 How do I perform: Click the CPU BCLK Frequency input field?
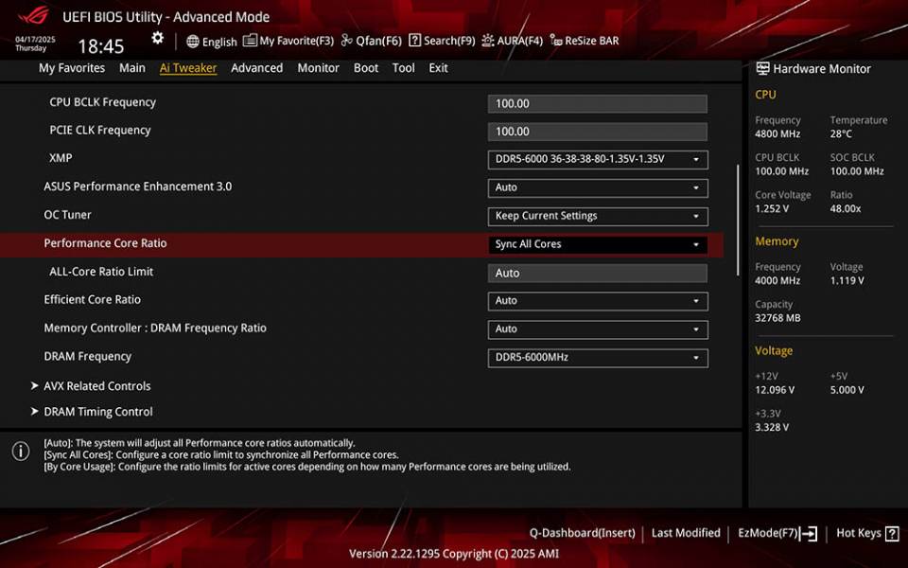click(598, 104)
